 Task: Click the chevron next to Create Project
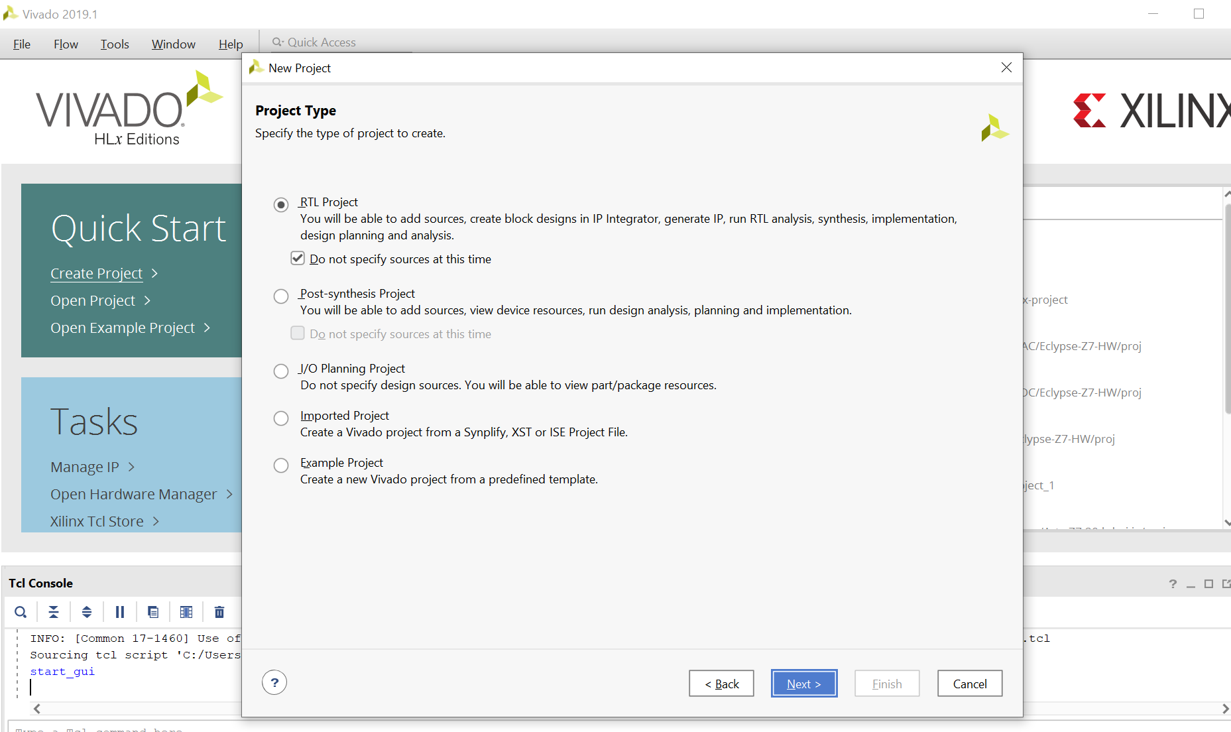point(154,273)
